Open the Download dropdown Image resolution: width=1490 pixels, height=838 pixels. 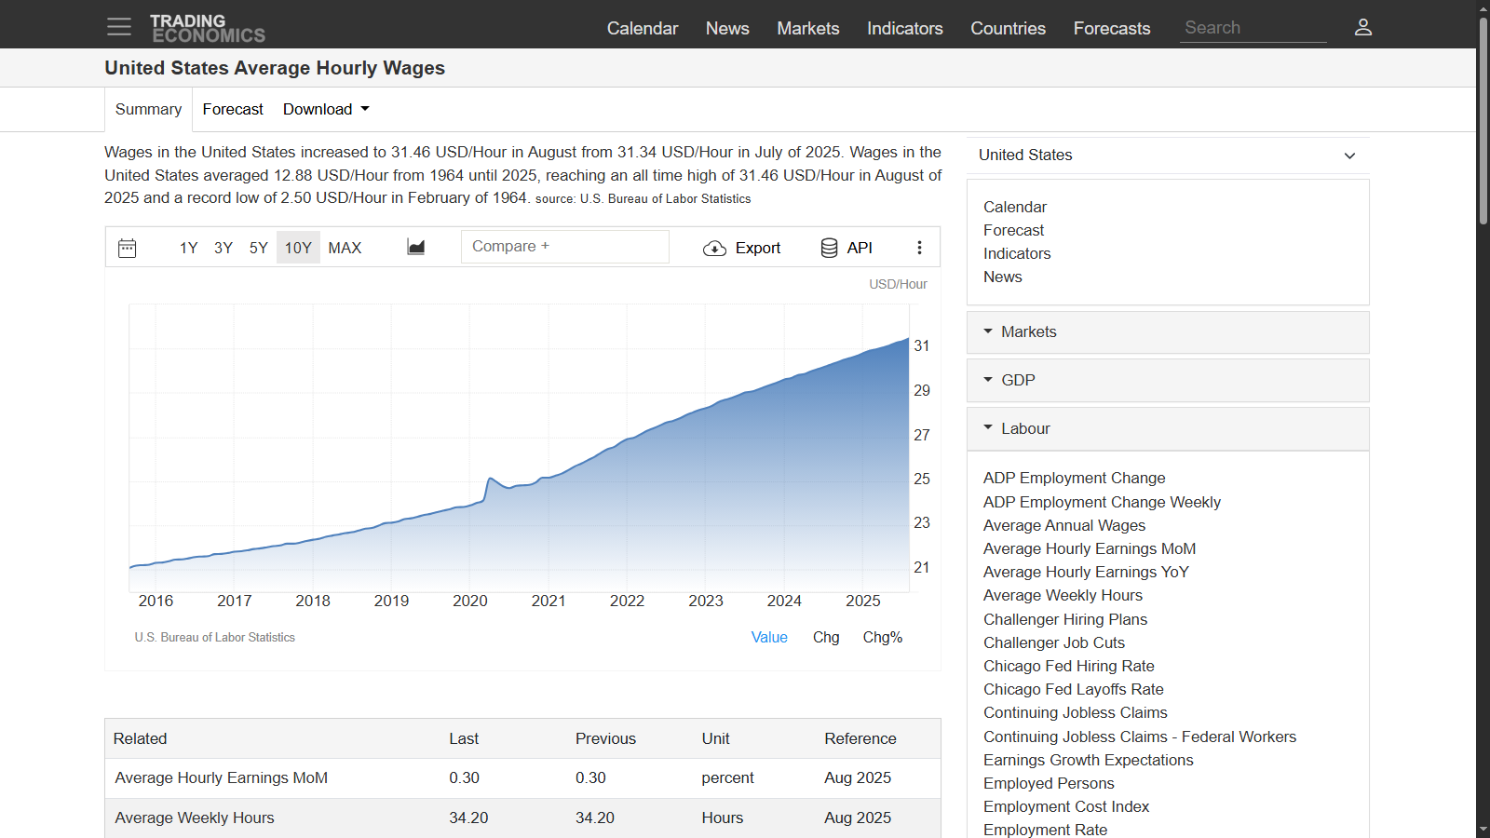pyautogui.click(x=326, y=109)
